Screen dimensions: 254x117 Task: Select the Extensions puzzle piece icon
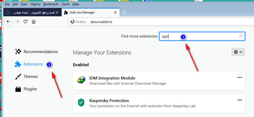pyautogui.click(x=18, y=64)
